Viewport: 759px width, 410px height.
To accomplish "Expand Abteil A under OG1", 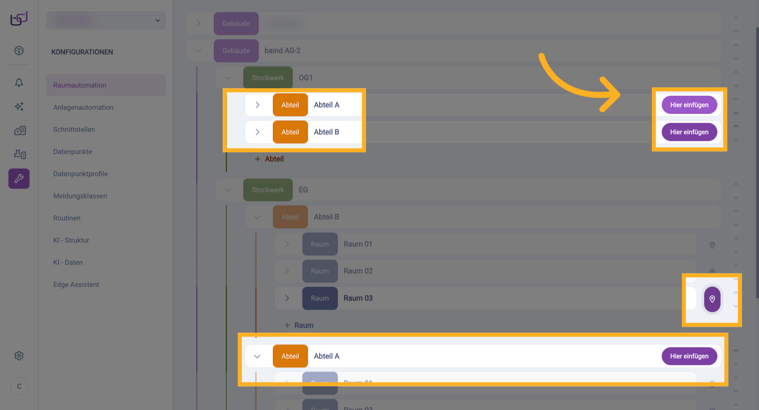I will pyautogui.click(x=257, y=105).
